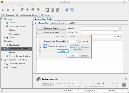Move selection to top arrow icon
129x93 pixels.
[22, 10]
